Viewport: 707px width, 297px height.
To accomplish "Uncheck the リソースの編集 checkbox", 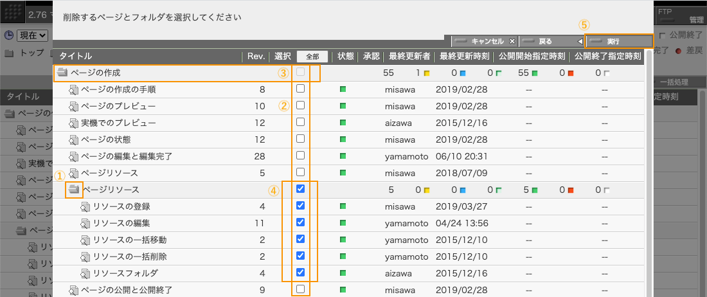I will coord(300,223).
